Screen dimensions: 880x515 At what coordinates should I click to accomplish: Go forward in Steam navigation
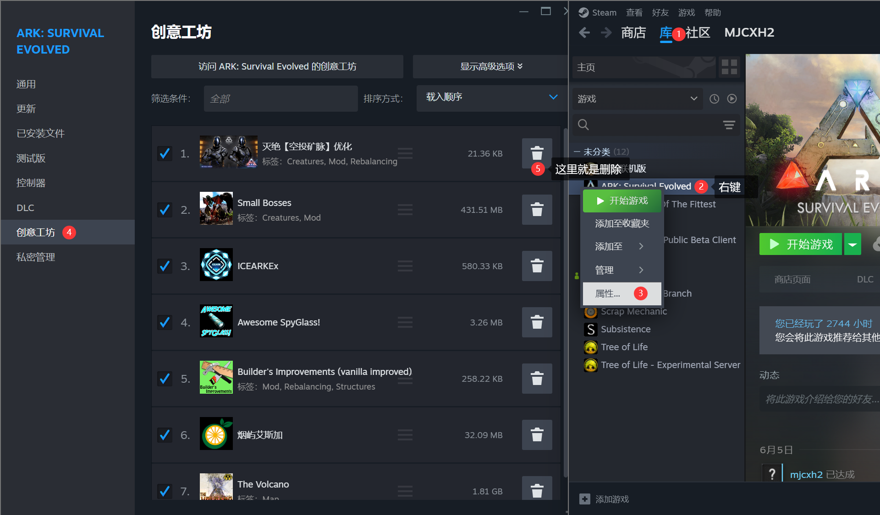606,33
